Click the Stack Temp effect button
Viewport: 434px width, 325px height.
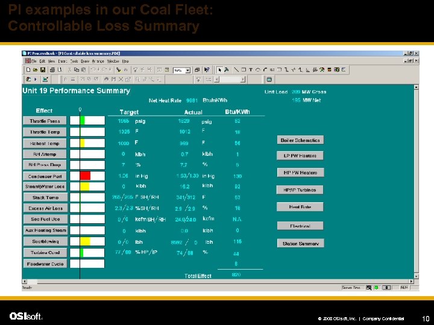pyautogui.click(x=45, y=197)
